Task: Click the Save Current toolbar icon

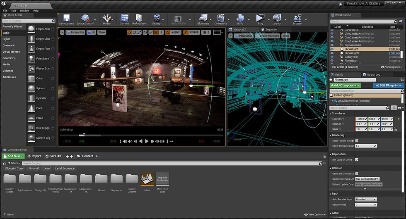Action: coord(66,19)
